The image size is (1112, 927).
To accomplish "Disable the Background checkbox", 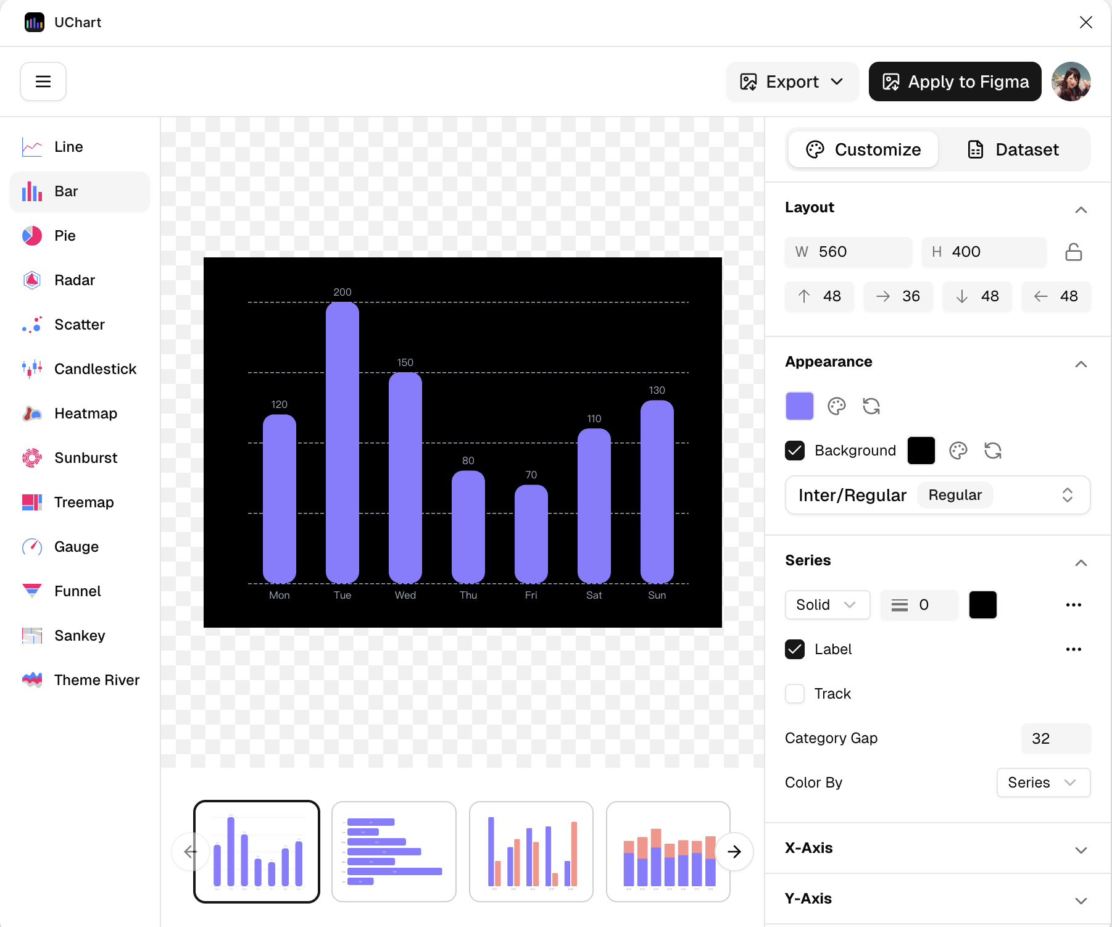I will coord(795,451).
